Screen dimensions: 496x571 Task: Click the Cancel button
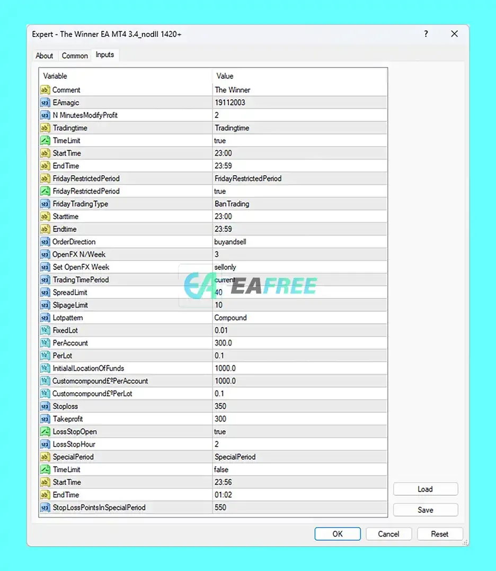click(x=388, y=534)
